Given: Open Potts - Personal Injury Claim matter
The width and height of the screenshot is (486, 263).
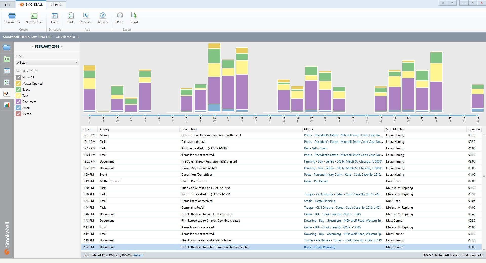Looking at the screenshot, I should point(343,174).
